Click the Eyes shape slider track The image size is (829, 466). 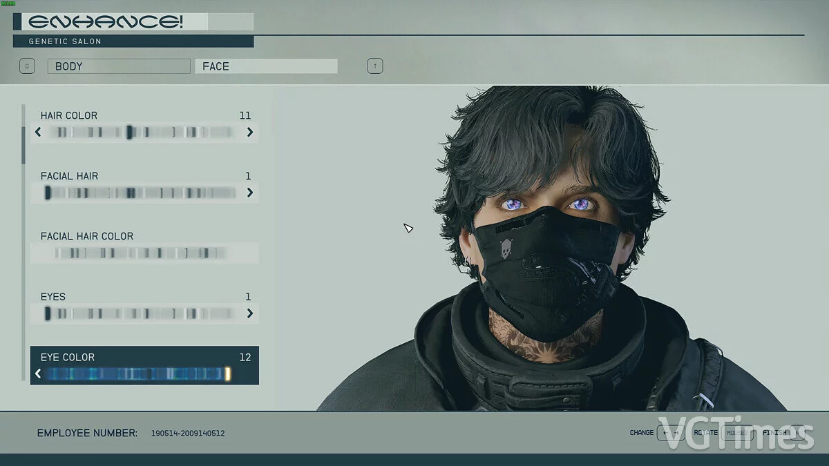144,313
